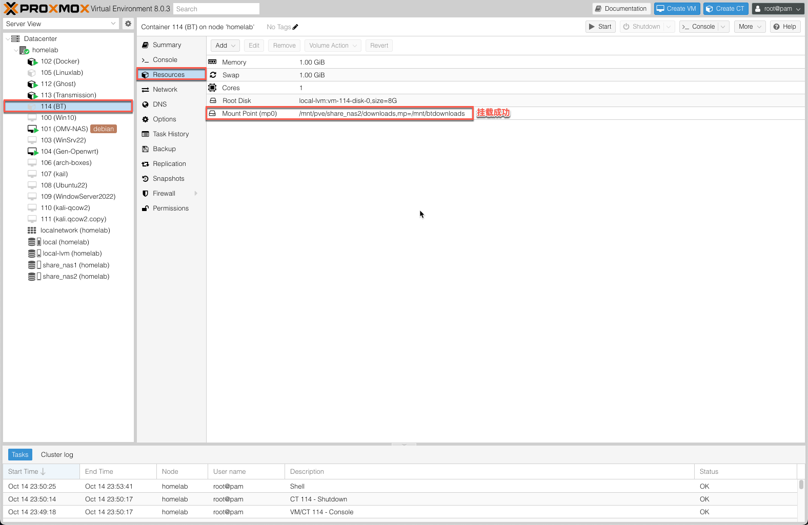Click the Cores CPU chip icon

(213, 88)
